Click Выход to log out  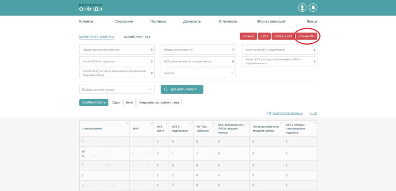click(312, 22)
